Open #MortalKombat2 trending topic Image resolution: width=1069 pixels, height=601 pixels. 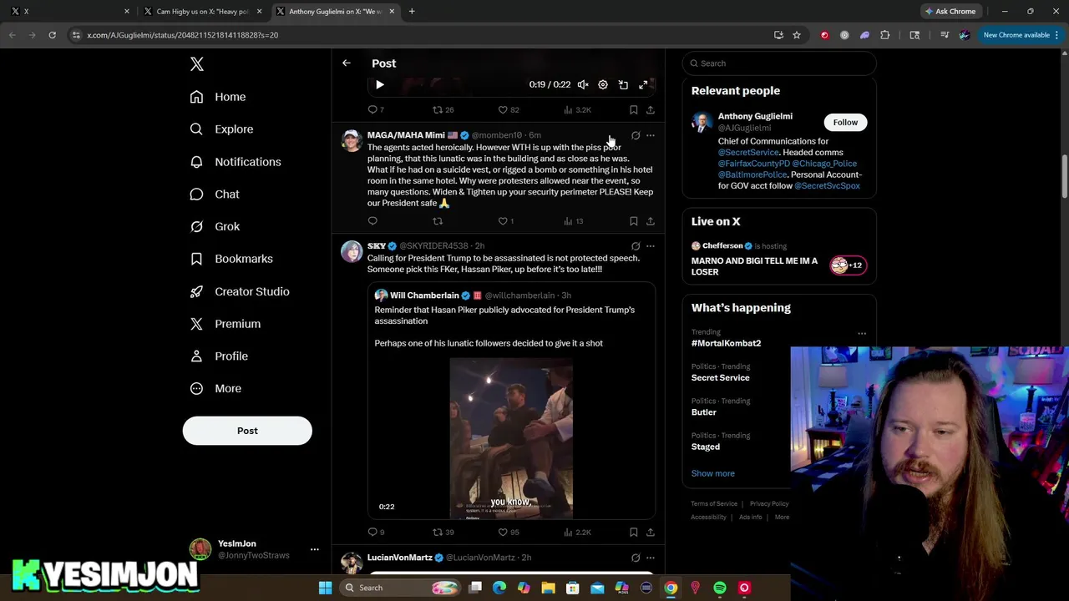pos(726,343)
